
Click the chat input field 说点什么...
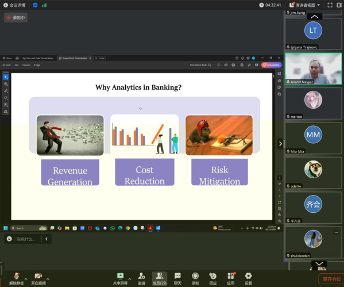click(x=27, y=239)
